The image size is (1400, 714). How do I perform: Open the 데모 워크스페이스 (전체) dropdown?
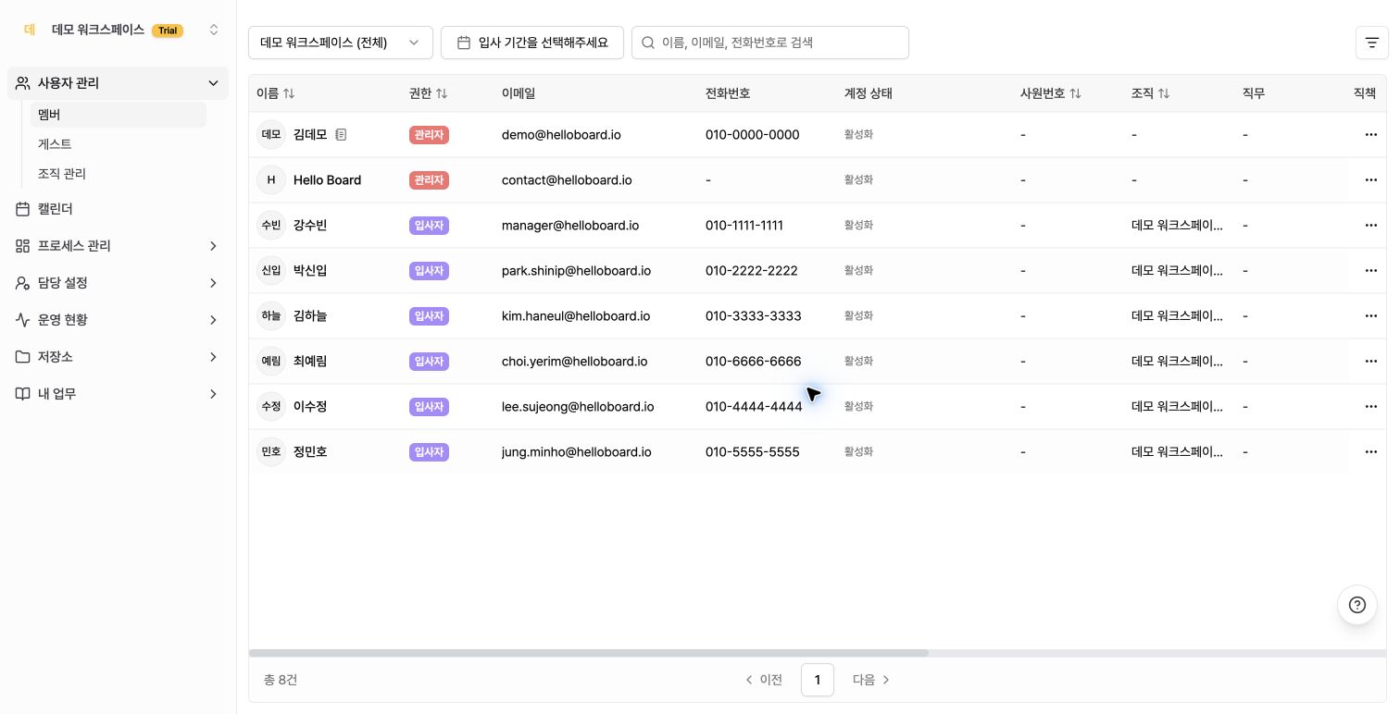click(341, 43)
